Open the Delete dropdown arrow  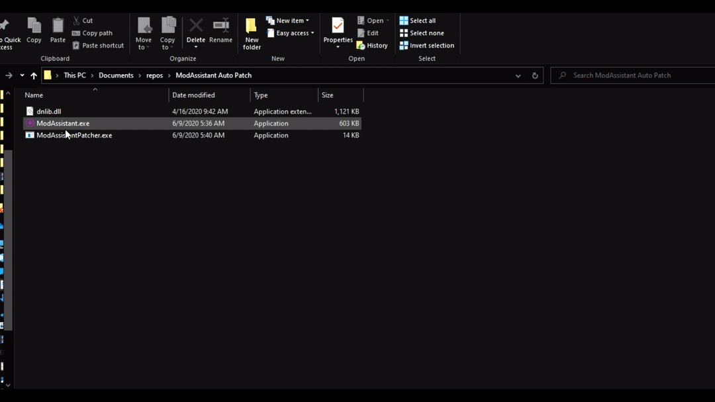point(196,48)
